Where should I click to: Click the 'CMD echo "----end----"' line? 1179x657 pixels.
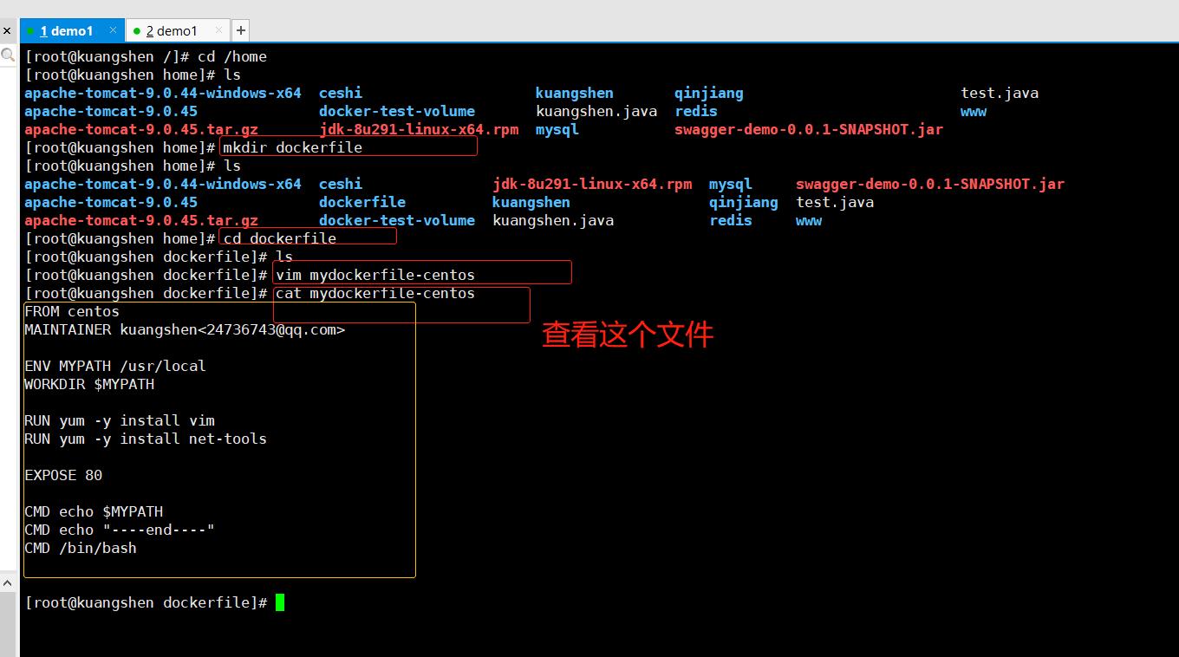click(x=120, y=530)
